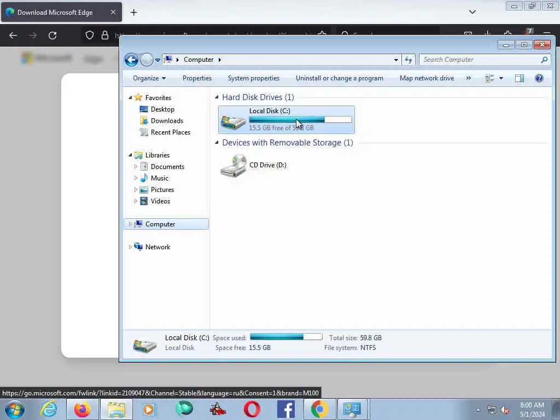Collapse the Hard Disk Drives group
The image size is (560, 420).
[217, 97]
